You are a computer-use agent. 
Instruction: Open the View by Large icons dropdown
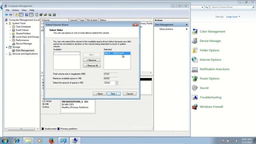click(x=233, y=17)
